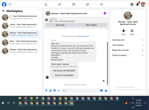Attach a photo file icon
149x110 pixels.
50,90
